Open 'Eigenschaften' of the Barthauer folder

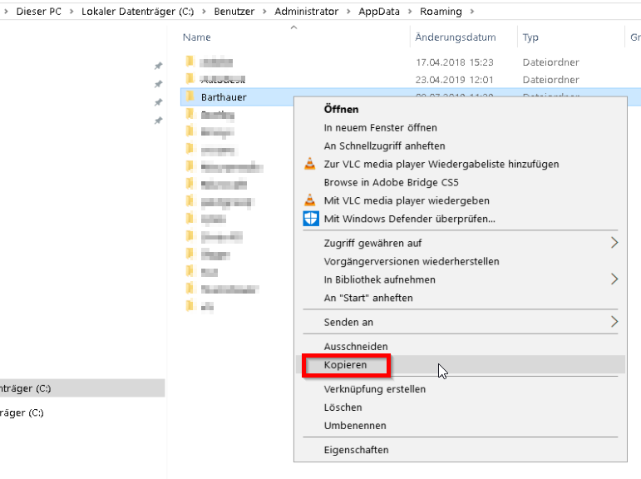coord(356,450)
